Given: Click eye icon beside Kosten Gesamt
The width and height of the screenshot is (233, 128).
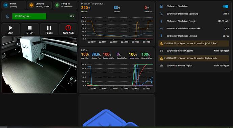Looking at the screenshot, I should 161,51.
